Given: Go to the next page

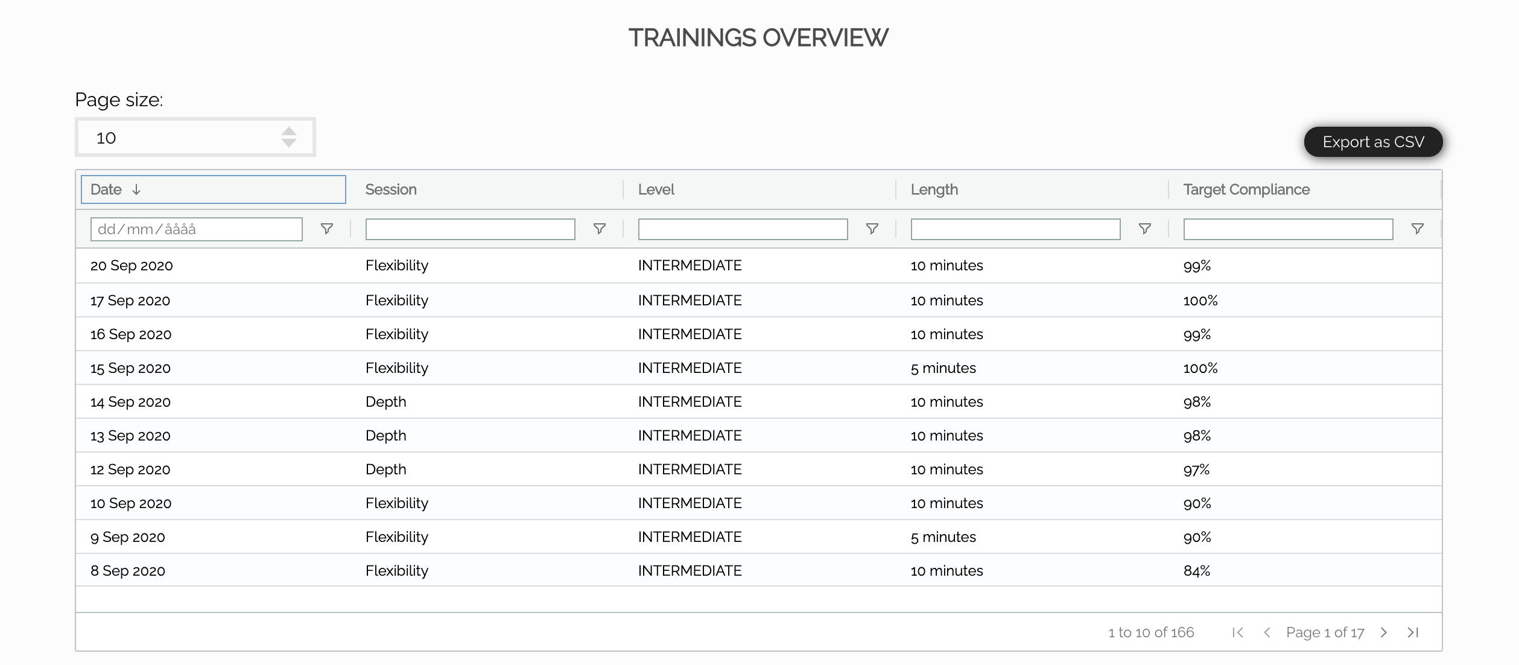Looking at the screenshot, I should point(1384,632).
